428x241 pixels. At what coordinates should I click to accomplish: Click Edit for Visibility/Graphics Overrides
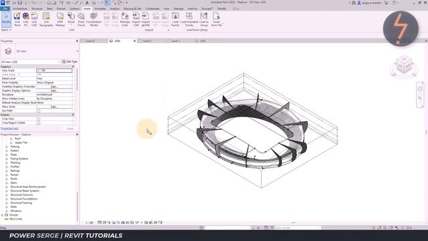54,86
